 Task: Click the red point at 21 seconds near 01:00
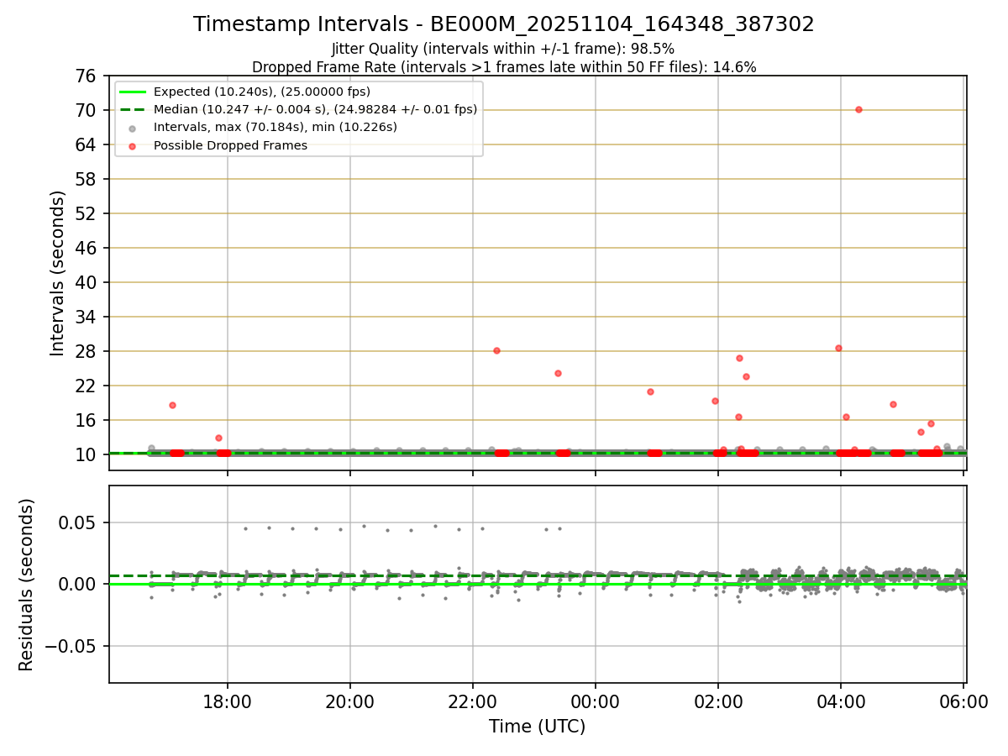[x=650, y=391]
